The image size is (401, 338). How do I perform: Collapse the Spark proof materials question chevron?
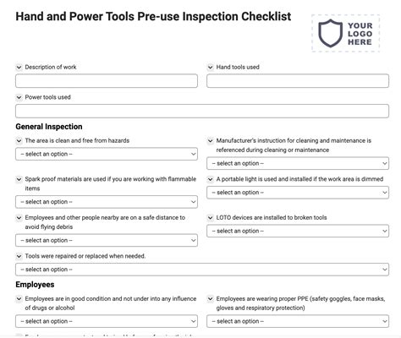pos(19,179)
